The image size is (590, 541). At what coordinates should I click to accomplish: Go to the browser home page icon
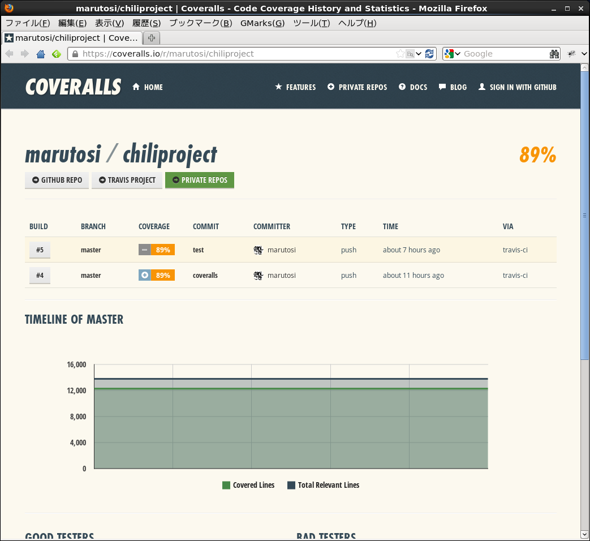click(x=41, y=54)
